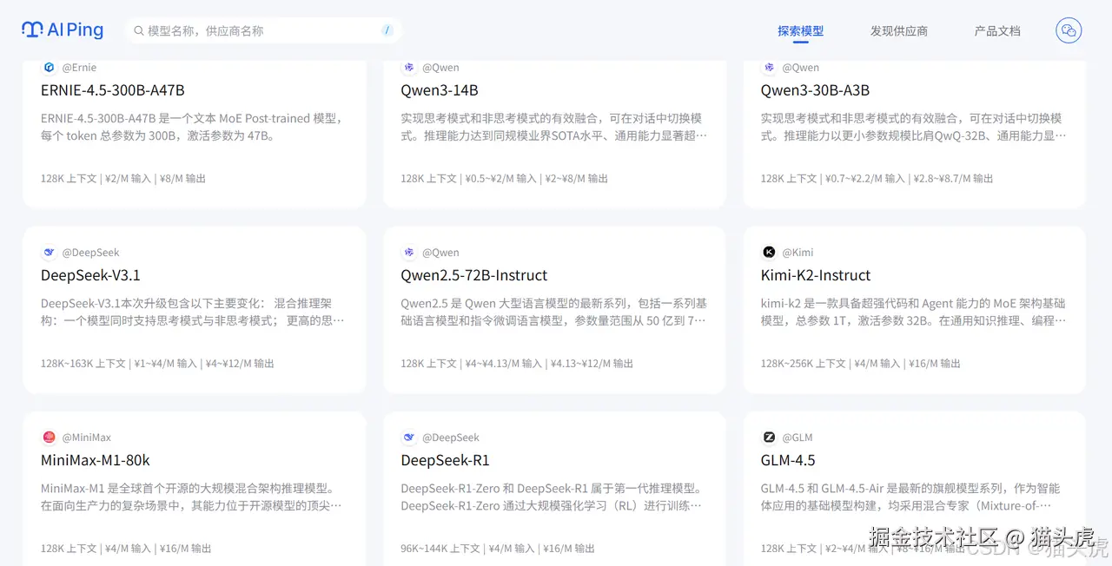Open the MiniMax-M1-80k model title
Image resolution: width=1112 pixels, height=566 pixels.
[x=96, y=460]
